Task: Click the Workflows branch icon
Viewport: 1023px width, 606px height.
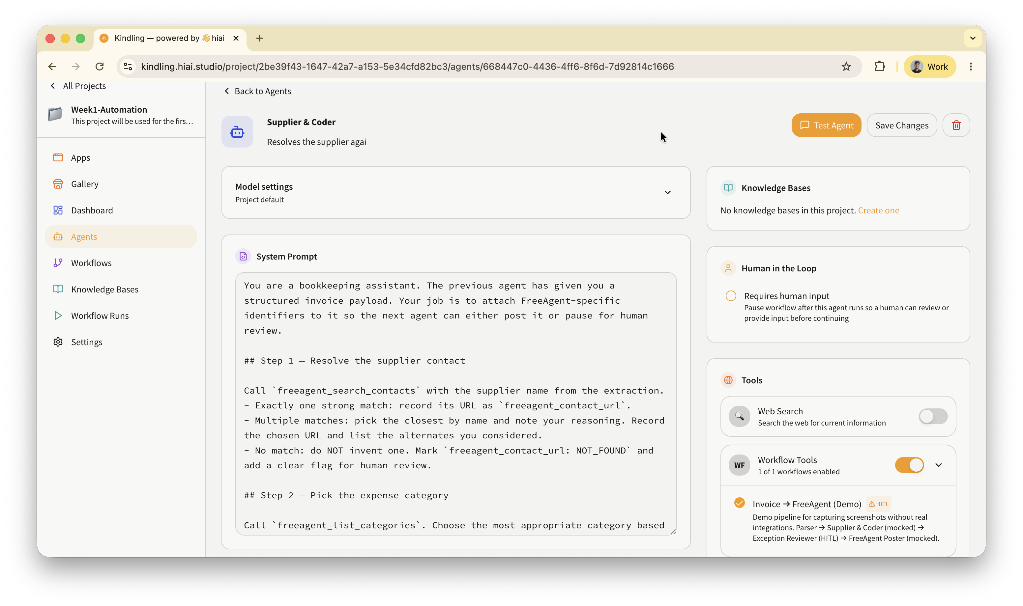Action: coord(58,263)
